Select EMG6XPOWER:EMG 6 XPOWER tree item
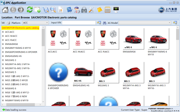This screenshot has height=112, width=180. tap(21, 52)
